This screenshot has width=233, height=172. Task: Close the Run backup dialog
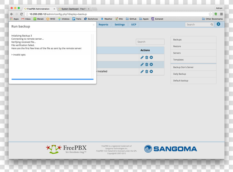(x=93, y=25)
